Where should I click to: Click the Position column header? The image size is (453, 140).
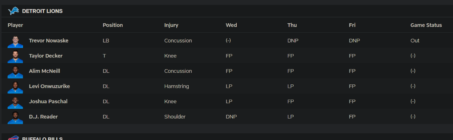[x=113, y=25]
